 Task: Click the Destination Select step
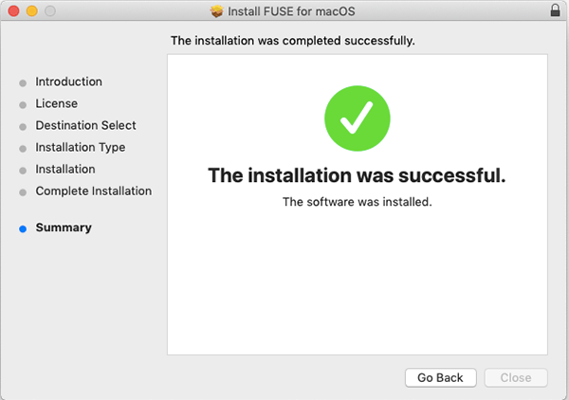tap(85, 125)
